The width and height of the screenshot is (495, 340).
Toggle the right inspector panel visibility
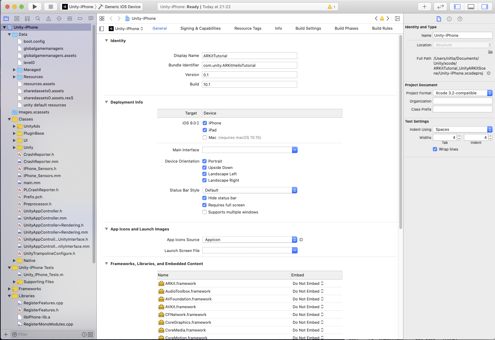[x=485, y=7]
